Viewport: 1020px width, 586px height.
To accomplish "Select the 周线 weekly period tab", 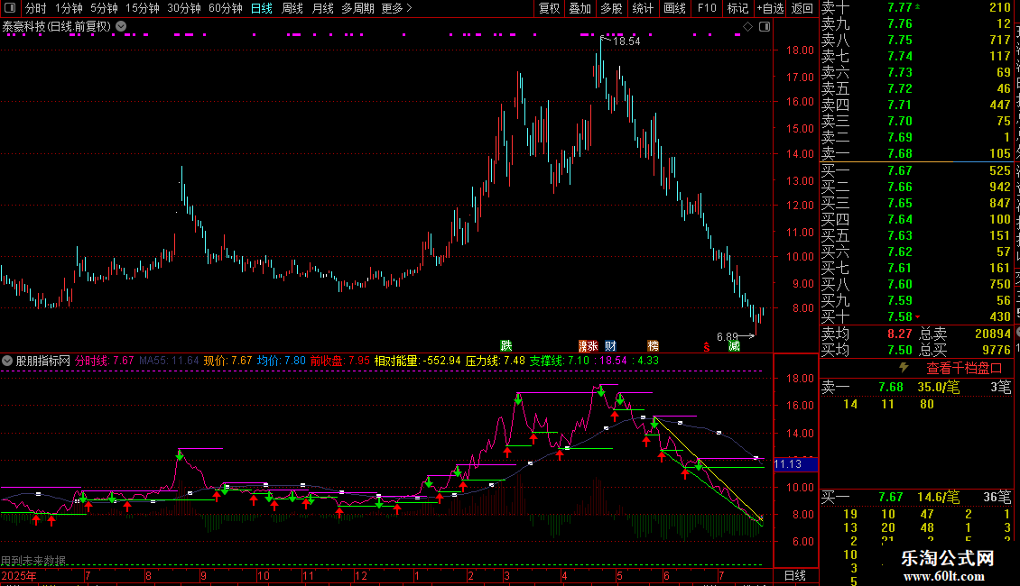I will coord(292,8).
